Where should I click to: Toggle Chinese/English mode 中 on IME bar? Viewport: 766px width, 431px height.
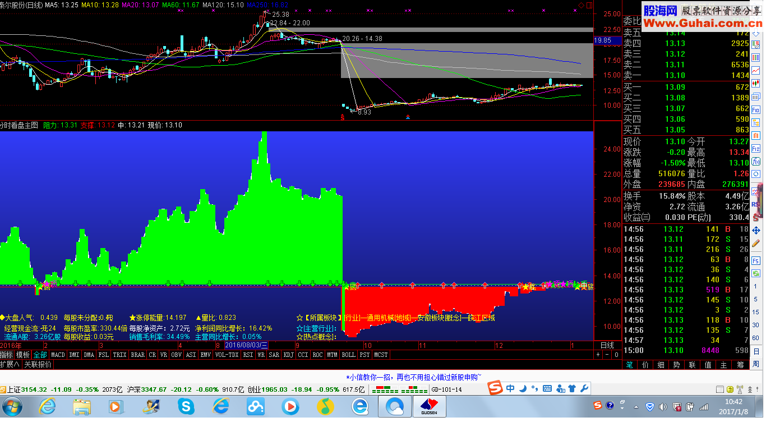pyautogui.click(x=510, y=388)
